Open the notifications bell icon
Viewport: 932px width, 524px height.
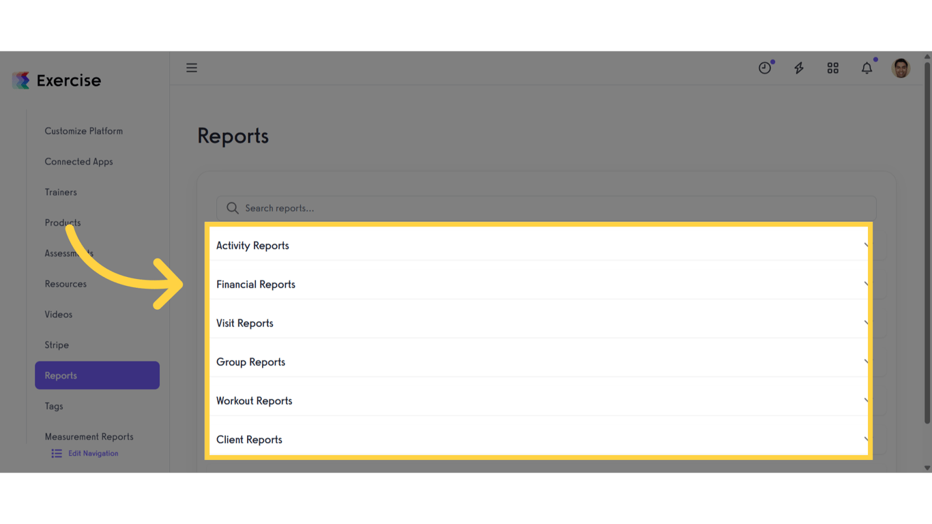[x=867, y=68]
